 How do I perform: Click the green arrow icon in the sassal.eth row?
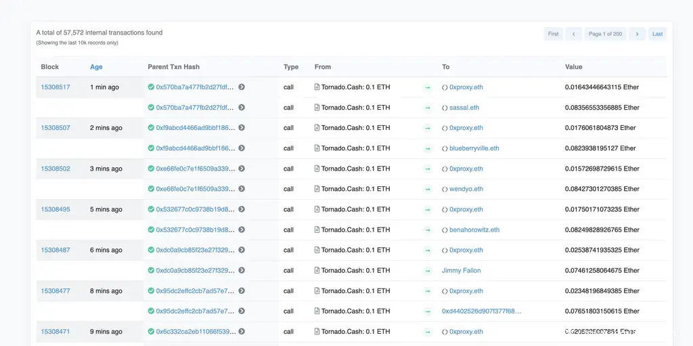tap(428, 108)
